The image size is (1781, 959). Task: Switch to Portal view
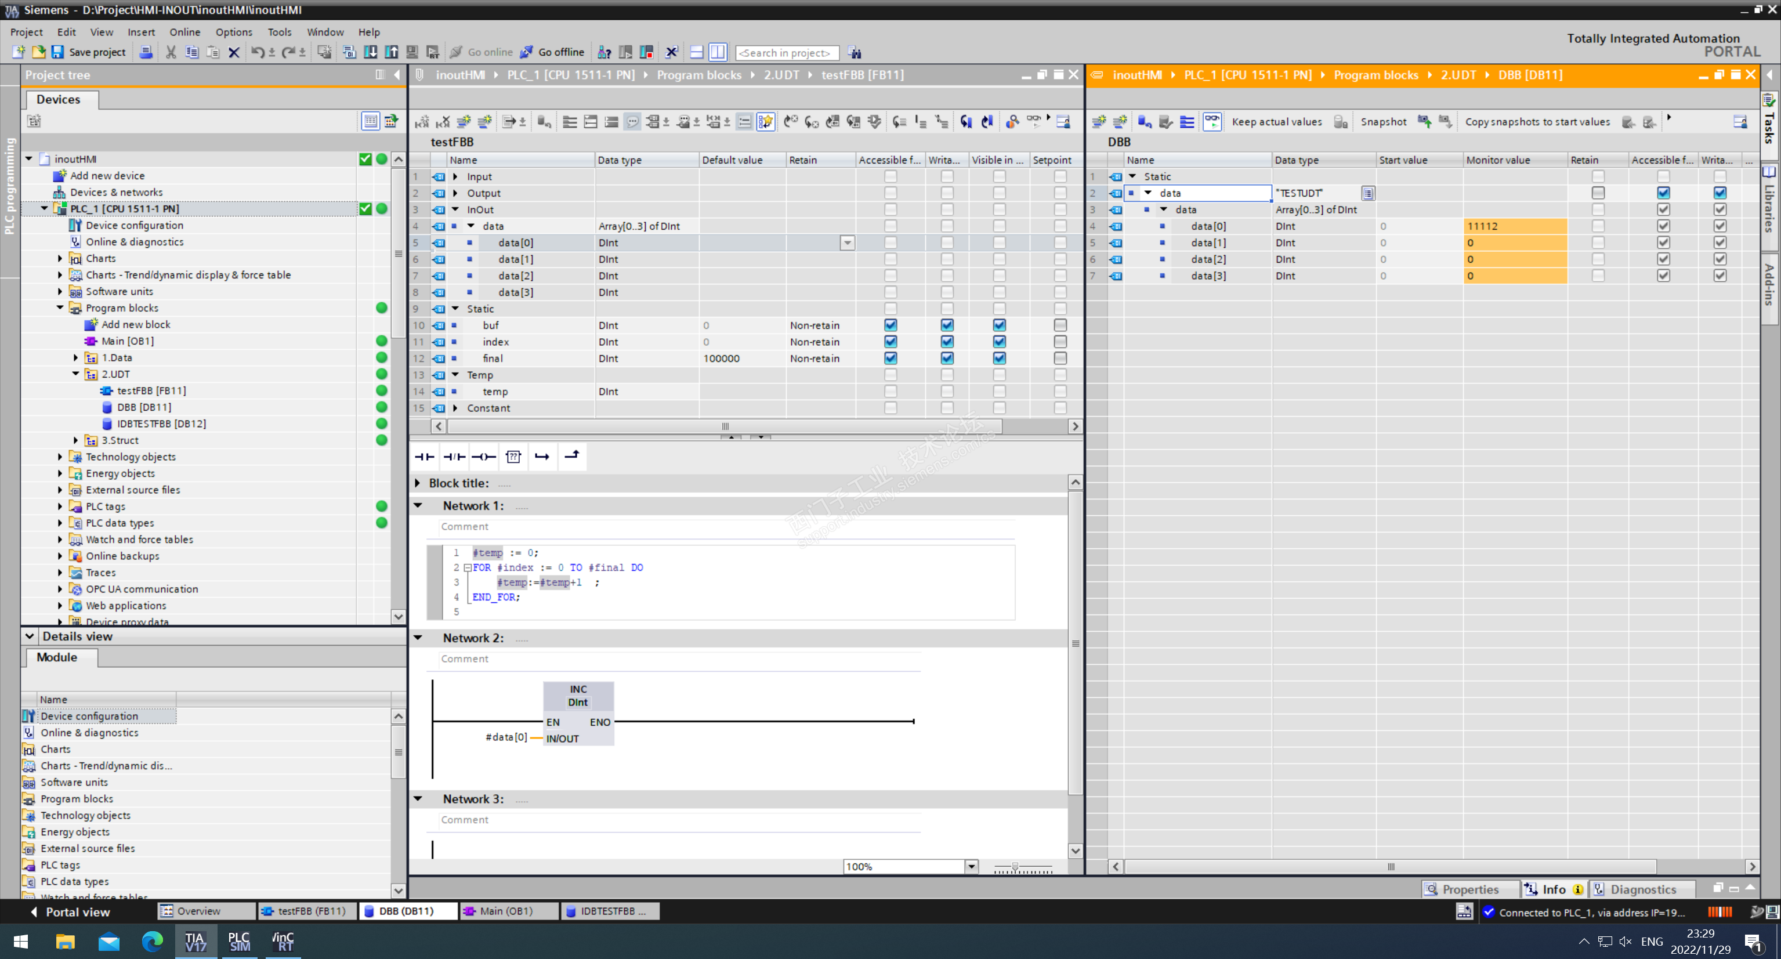point(69,911)
